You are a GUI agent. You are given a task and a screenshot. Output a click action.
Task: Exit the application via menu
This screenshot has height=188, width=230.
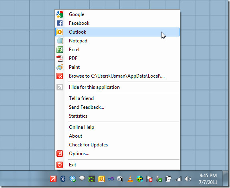117,165
